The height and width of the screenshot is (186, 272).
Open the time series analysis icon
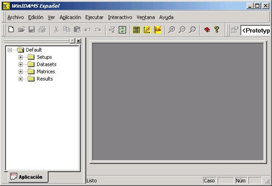pos(157,30)
